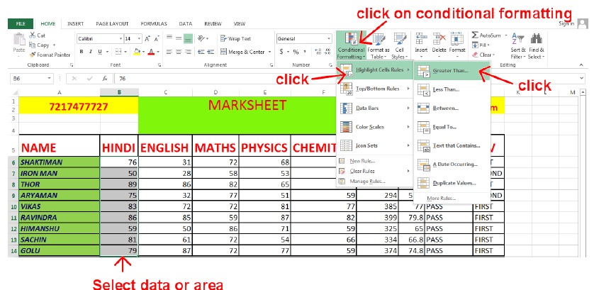Click the Format Painter brush icon
594x290 pixels.
click(x=33, y=55)
